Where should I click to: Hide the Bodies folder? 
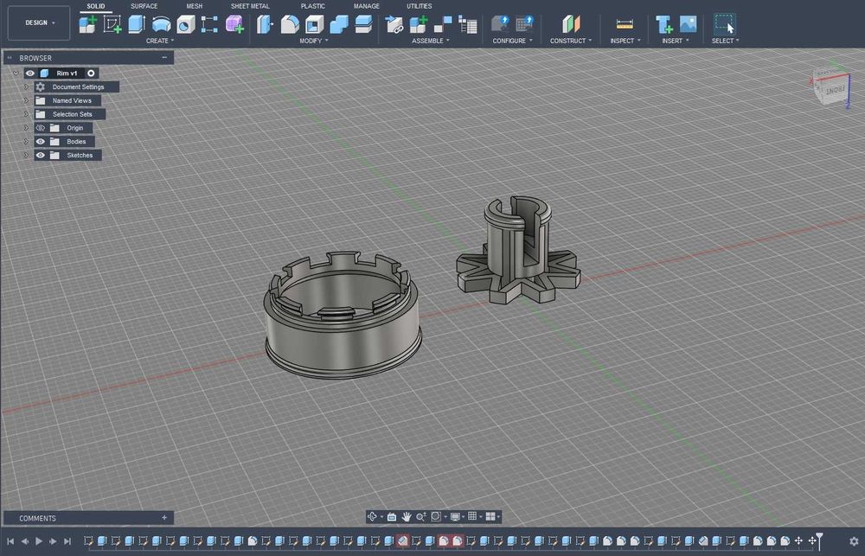point(41,142)
